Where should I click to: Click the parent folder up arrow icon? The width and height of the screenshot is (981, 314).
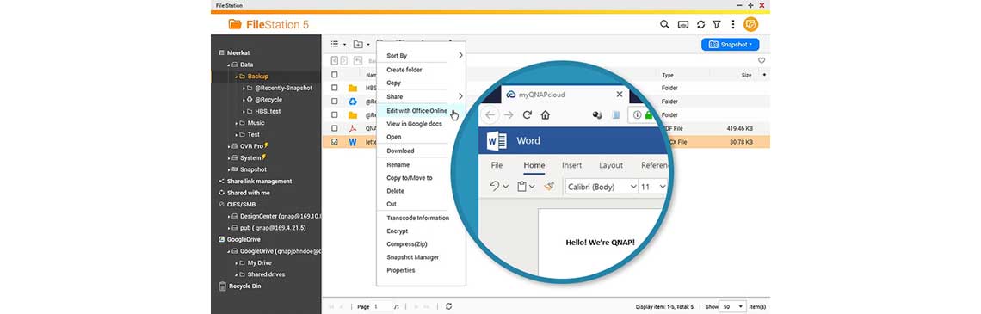tap(358, 61)
